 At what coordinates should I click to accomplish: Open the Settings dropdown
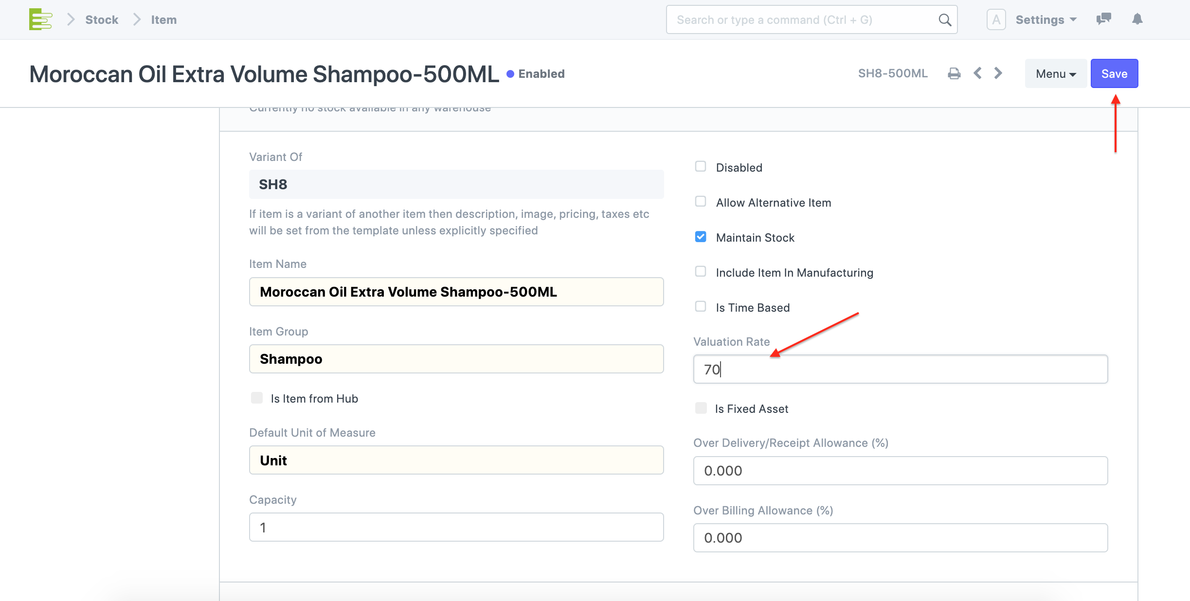tap(1046, 20)
